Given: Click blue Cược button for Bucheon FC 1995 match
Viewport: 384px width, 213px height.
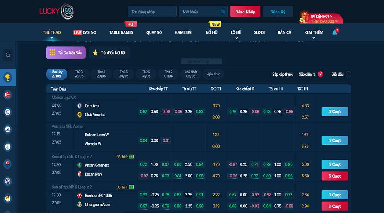Looking at the screenshot, I should point(335,195).
